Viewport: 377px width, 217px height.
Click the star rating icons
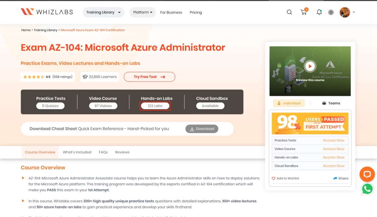pyautogui.click(x=34, y=77)
